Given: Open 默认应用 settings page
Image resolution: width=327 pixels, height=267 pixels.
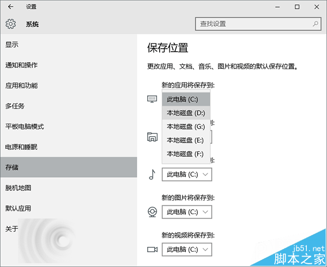Looking at the screenshot, I should coord(69,208).
